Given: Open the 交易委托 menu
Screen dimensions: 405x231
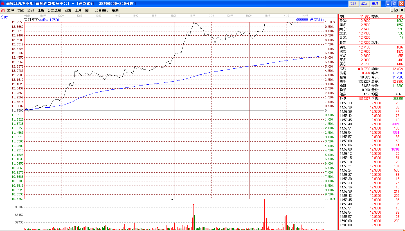Looking at the screenshot, I should [102, 10].
